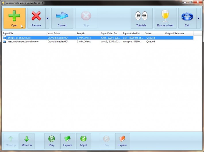Click the app icon in title bar
The height and width of the screenshot is (152, 204).
point(3,3)
